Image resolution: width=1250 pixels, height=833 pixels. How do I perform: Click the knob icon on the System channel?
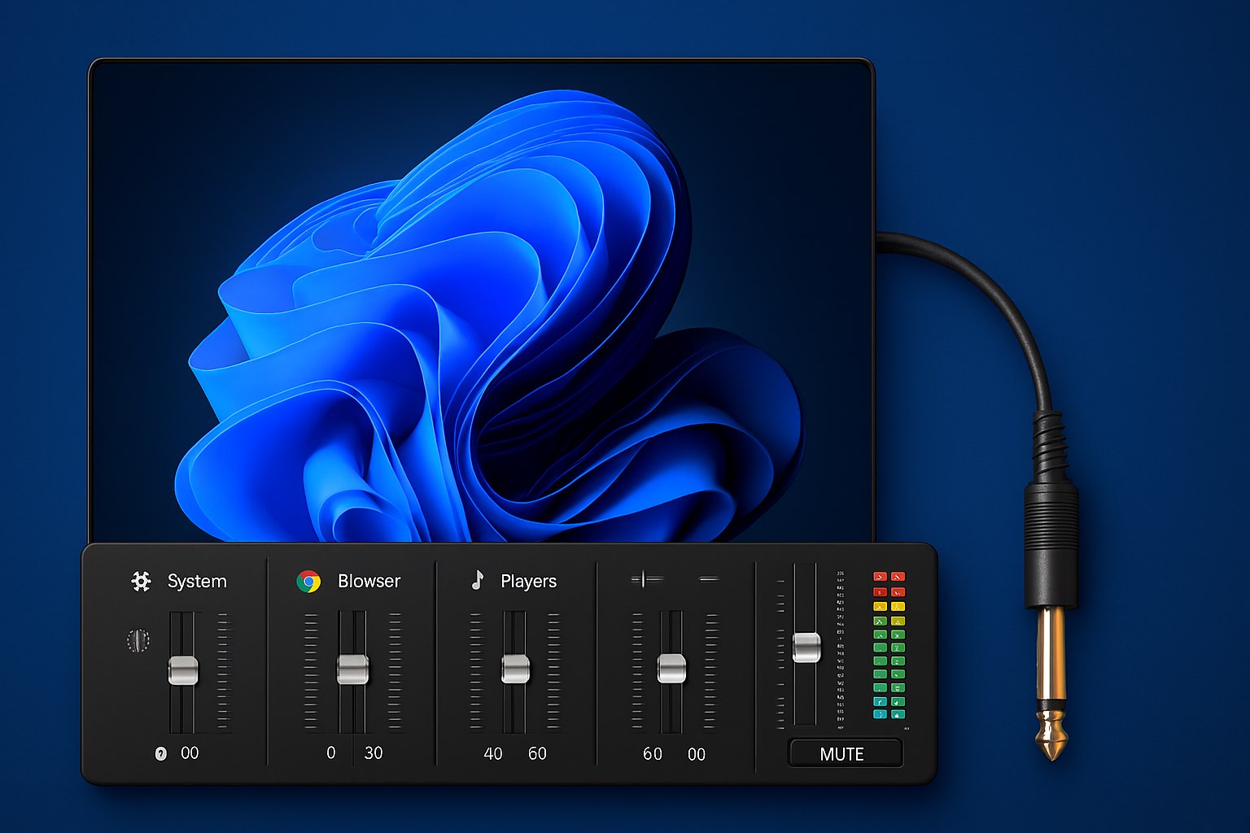tap(139, 640)
